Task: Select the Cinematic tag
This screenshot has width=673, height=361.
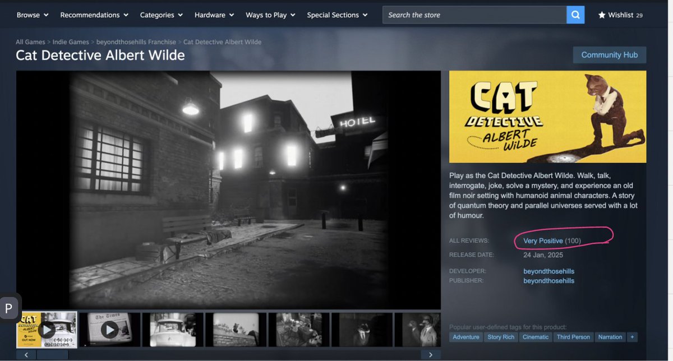Action: tap(536, 337)
